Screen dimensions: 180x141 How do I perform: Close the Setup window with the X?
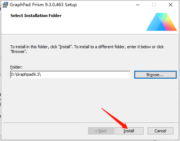(171, 5)
